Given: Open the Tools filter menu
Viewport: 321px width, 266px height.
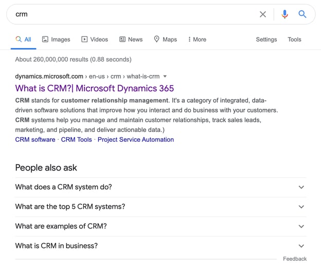Looking at the screenshot, I should pos(294,40).
